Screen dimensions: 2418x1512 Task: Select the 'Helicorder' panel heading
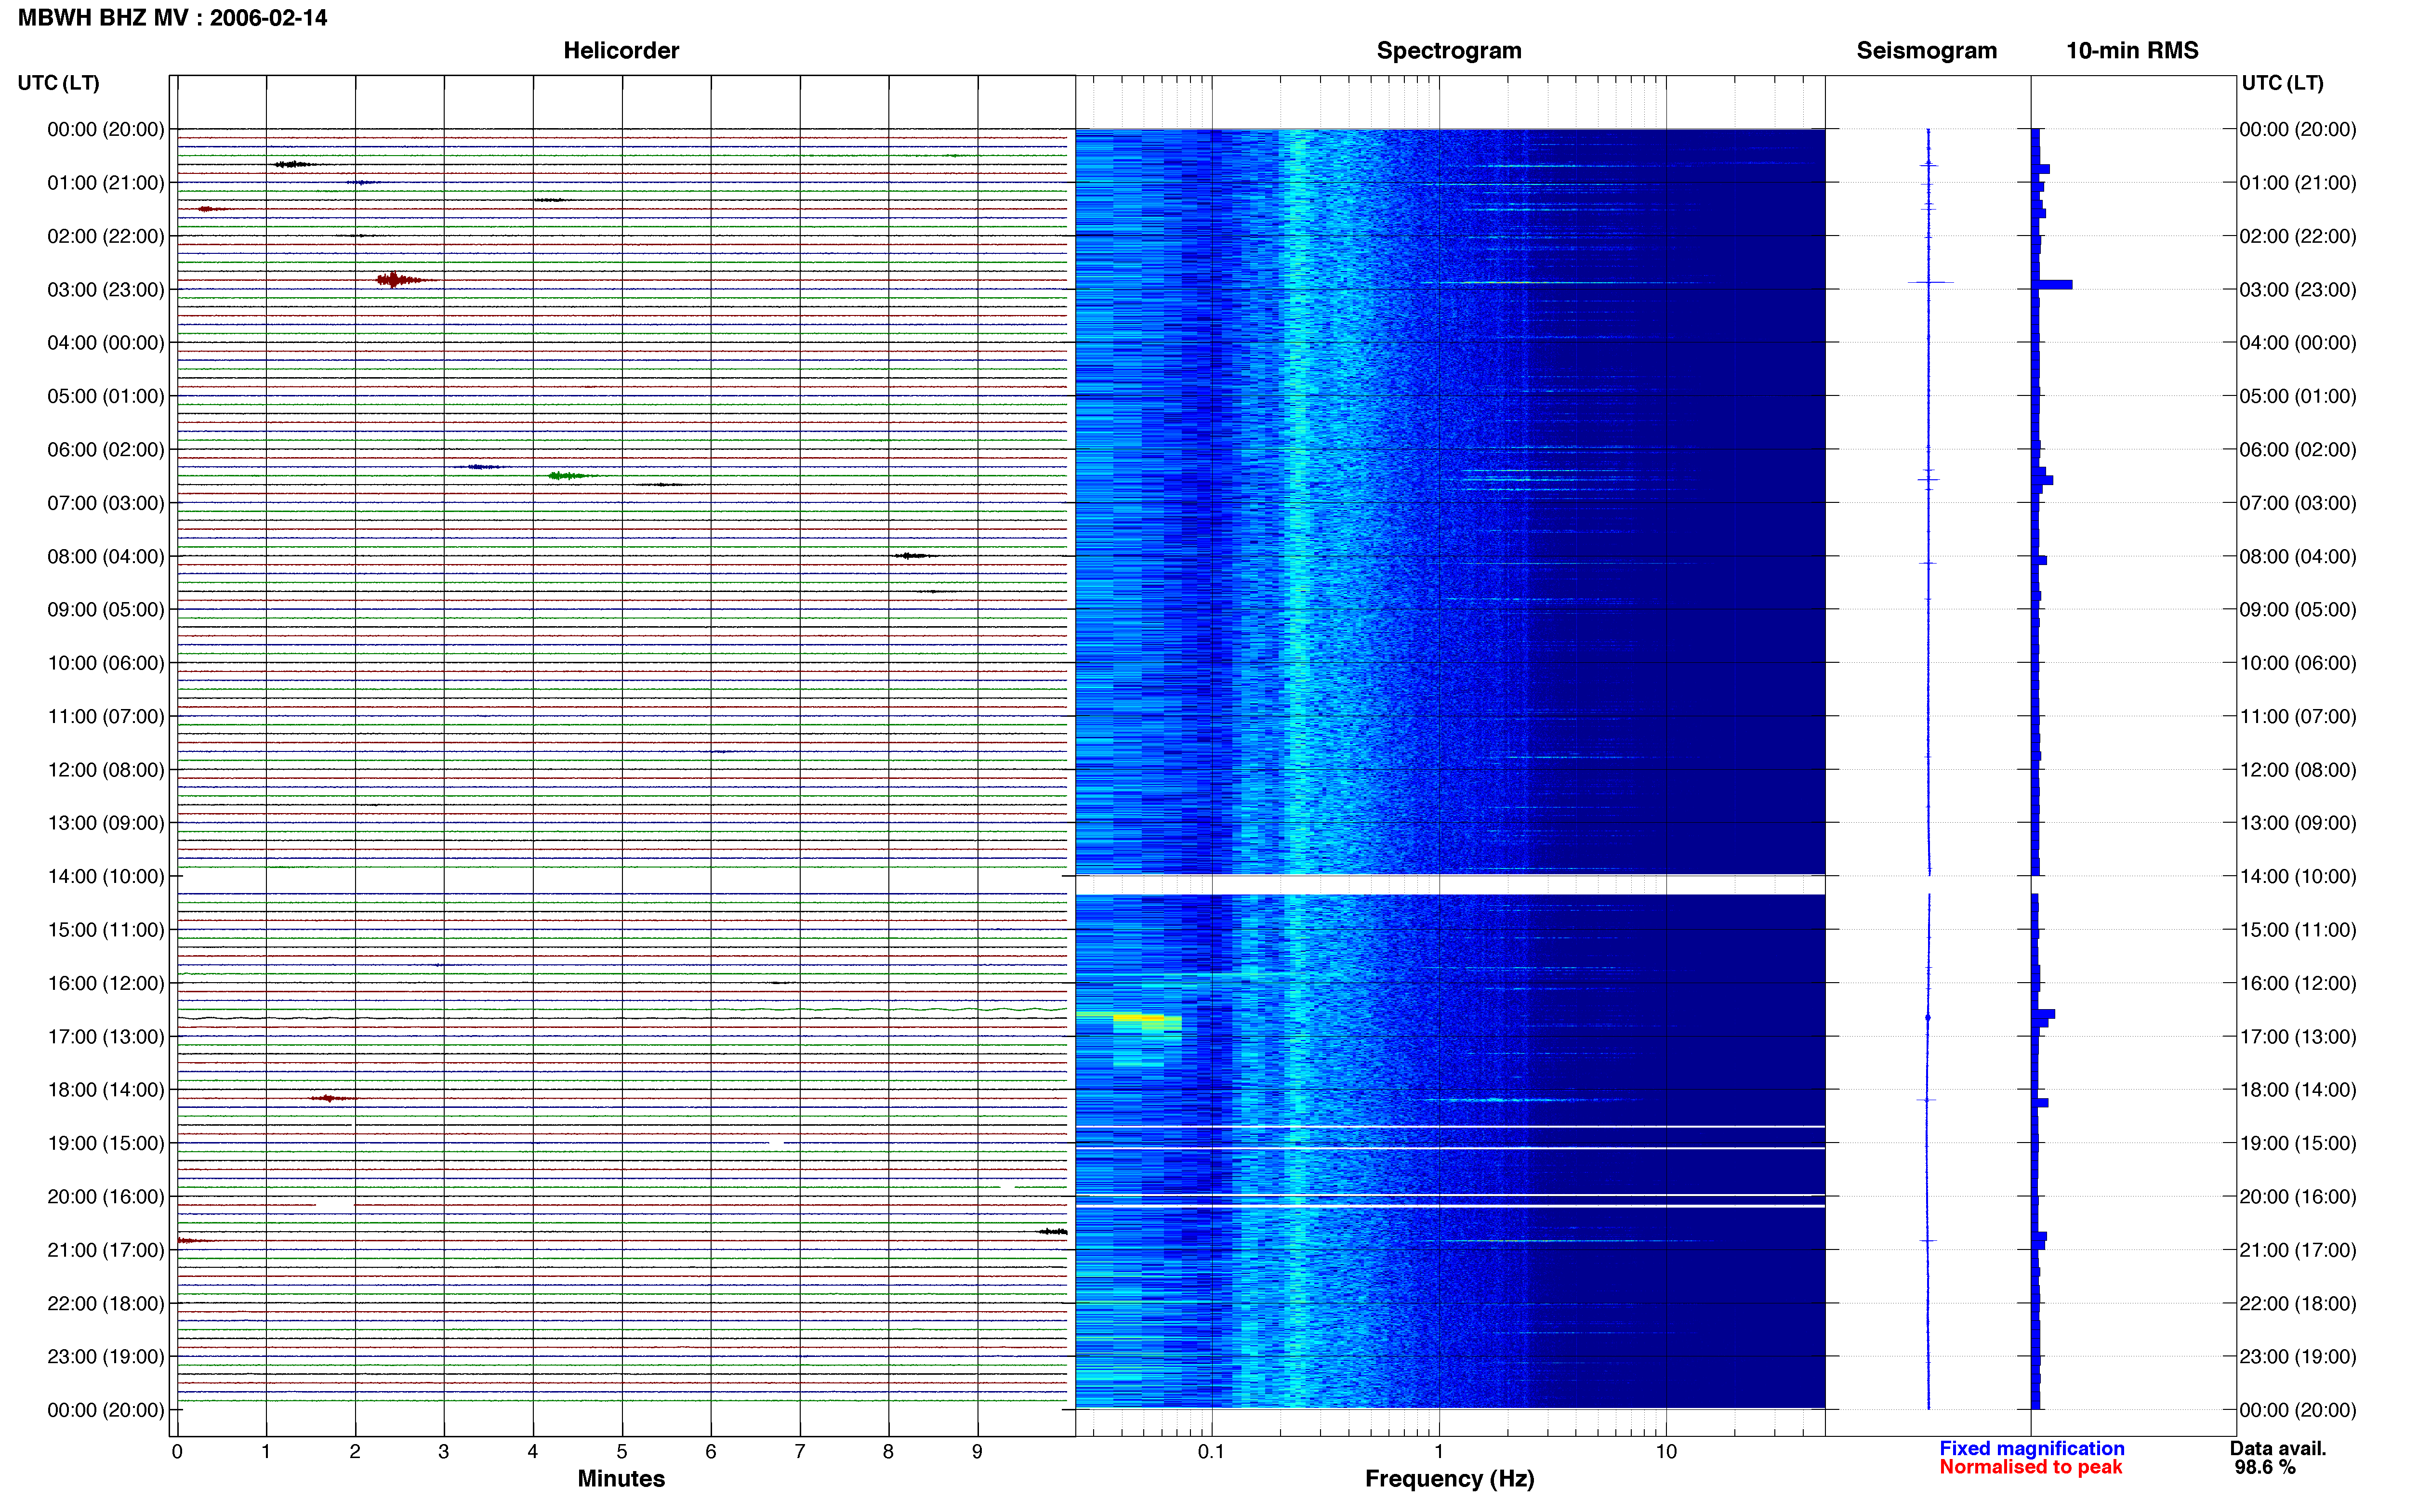pyautogui.click(x=621, y=50)
